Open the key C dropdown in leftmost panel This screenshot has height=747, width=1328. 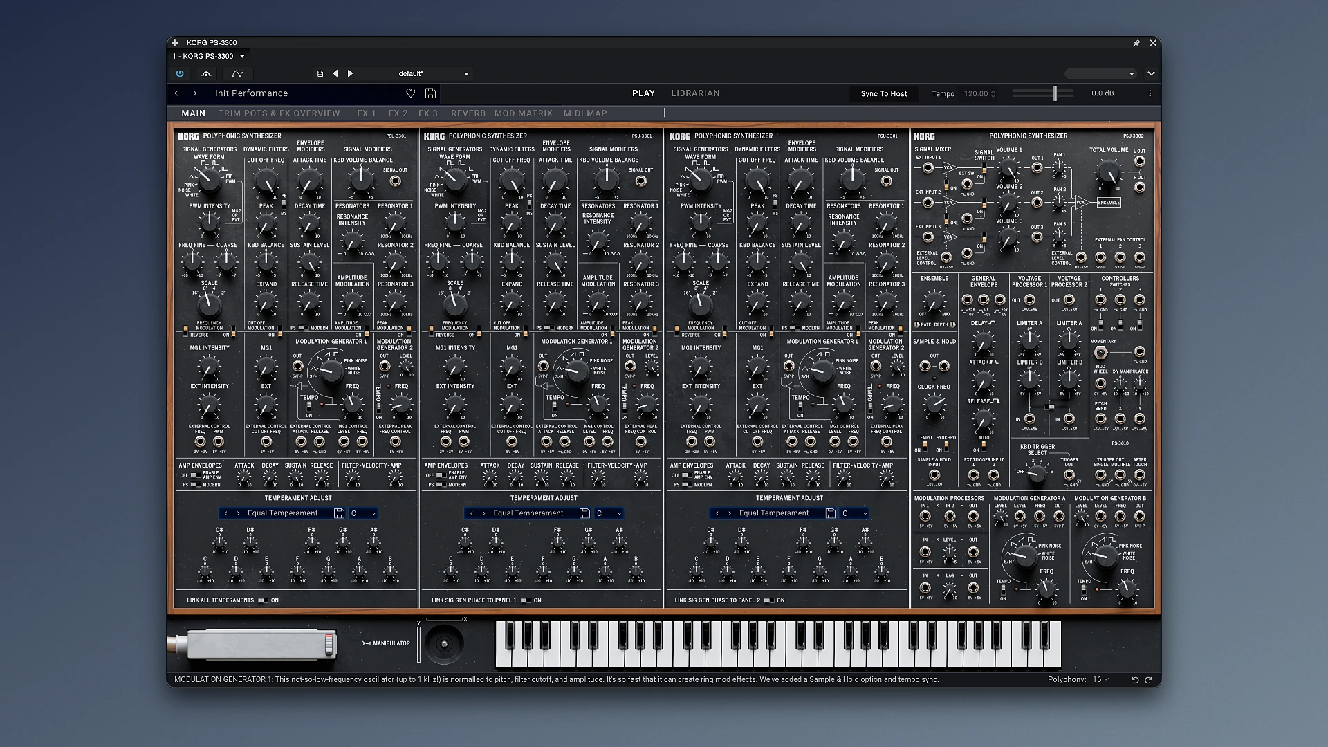click(x=363, y=513)
